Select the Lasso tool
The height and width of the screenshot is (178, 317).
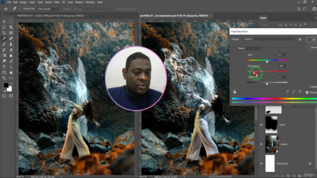[4, 27]
